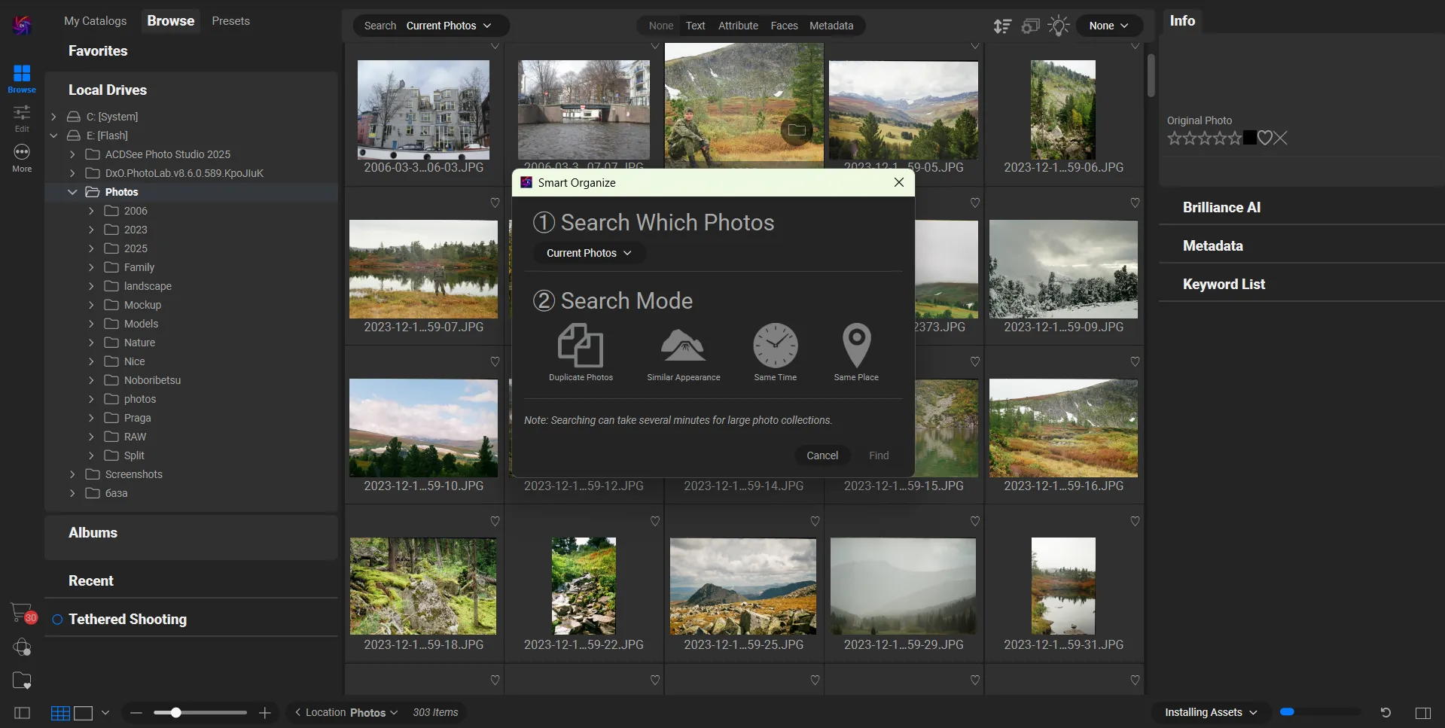This screenshot has height=728, width=1445.
Task: Decrease thumbnail size with minus icon
Action: (136, 712)
